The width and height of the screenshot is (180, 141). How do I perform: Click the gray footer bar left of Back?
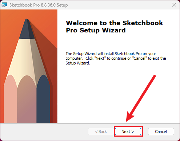(44, 132)
